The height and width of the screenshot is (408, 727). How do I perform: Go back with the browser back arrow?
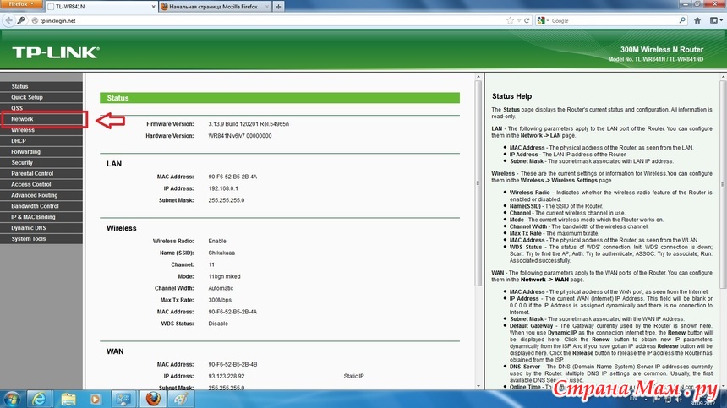(8, 20)
